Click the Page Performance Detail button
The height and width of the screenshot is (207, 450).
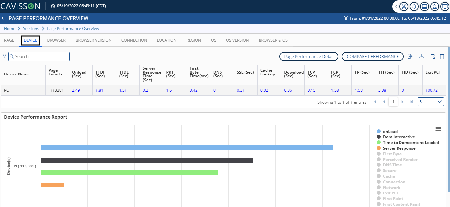click(309, 56)
